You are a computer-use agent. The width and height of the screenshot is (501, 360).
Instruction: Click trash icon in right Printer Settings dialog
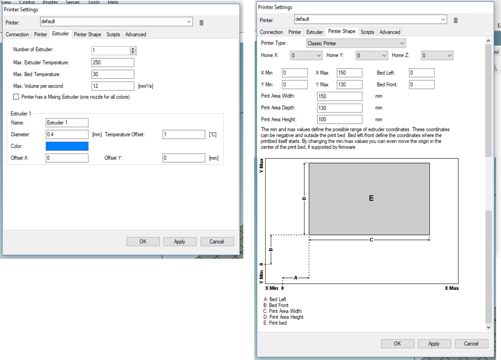pos(455,20)
